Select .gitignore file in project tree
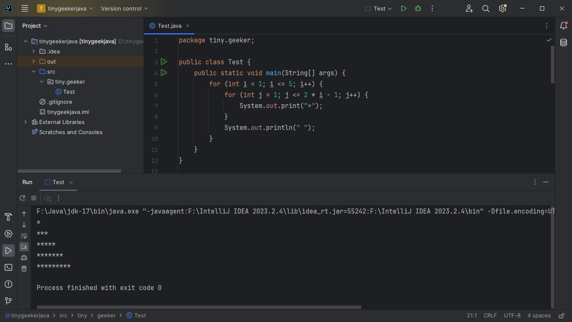Viewport: 572px width, 322px height. (x=56, y=102)
